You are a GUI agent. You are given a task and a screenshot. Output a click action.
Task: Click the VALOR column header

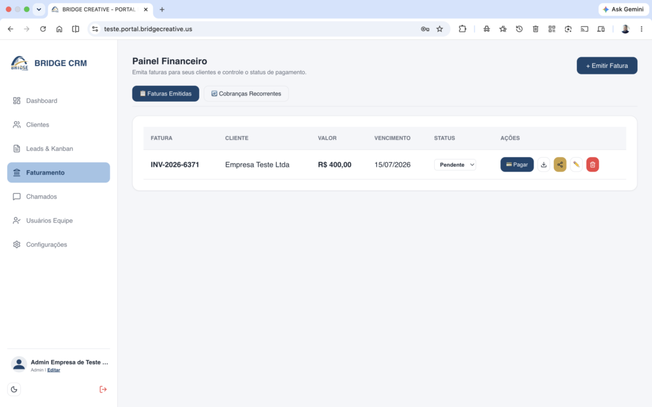pos(327,138)
